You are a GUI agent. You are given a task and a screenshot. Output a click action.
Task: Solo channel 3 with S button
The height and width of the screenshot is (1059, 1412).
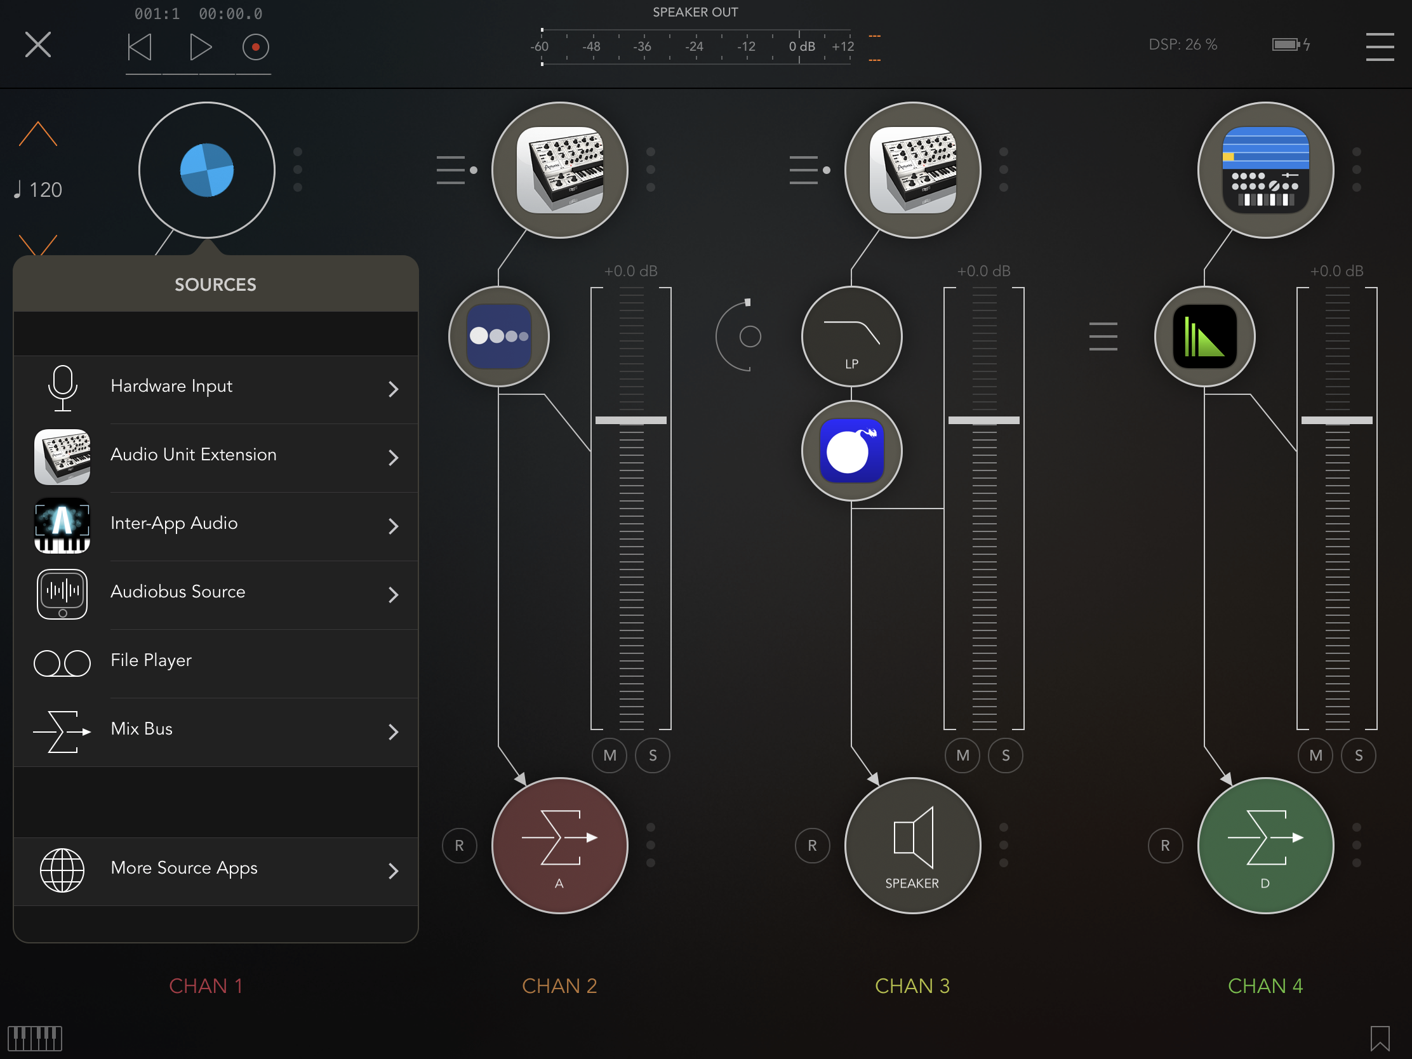point(1006,755)
